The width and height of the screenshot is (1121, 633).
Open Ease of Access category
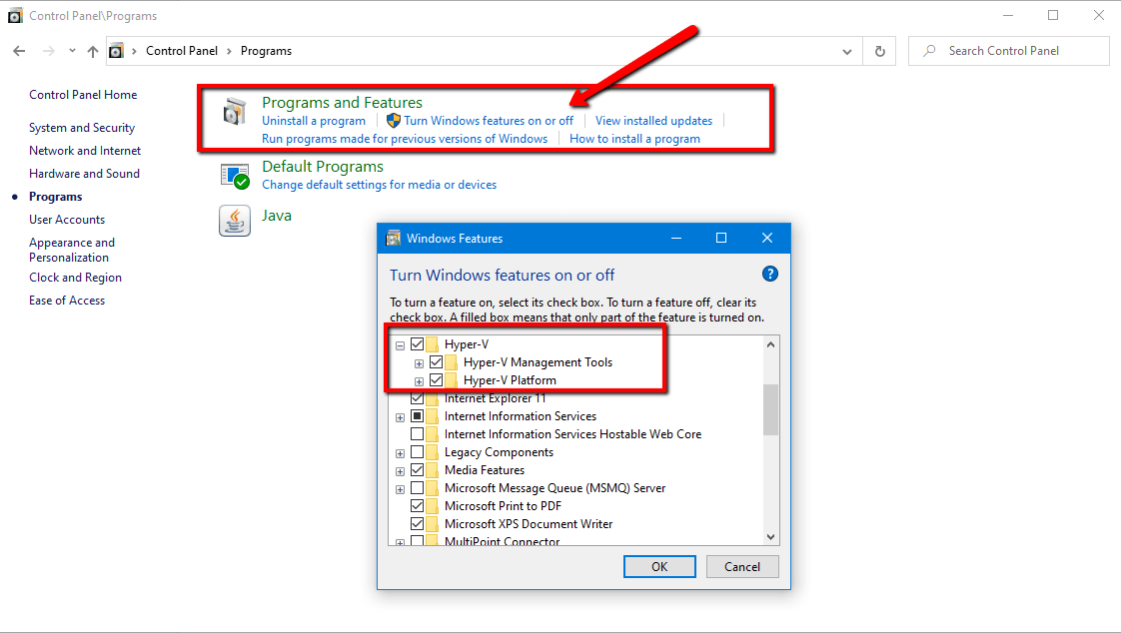[67, 301]
